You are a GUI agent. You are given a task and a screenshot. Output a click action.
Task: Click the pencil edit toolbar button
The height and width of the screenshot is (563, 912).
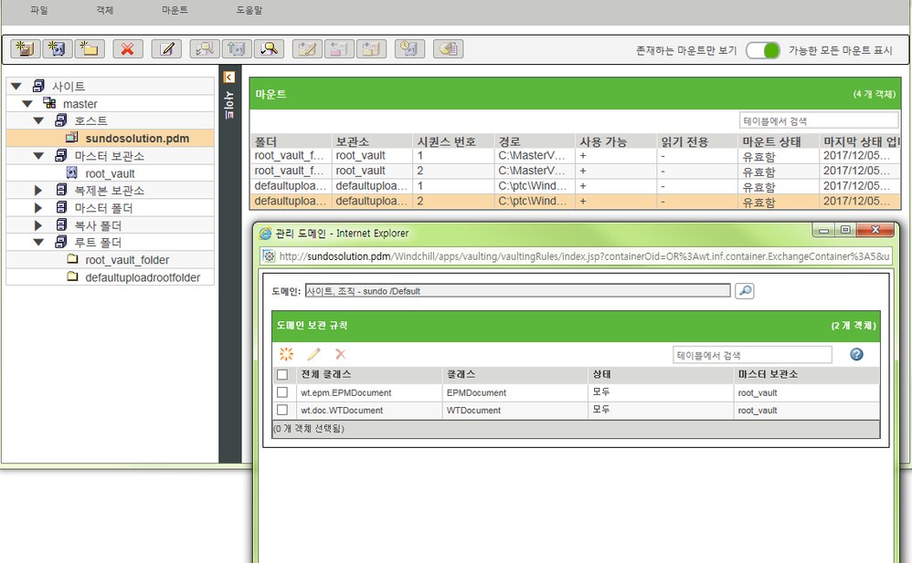[166, 49]
